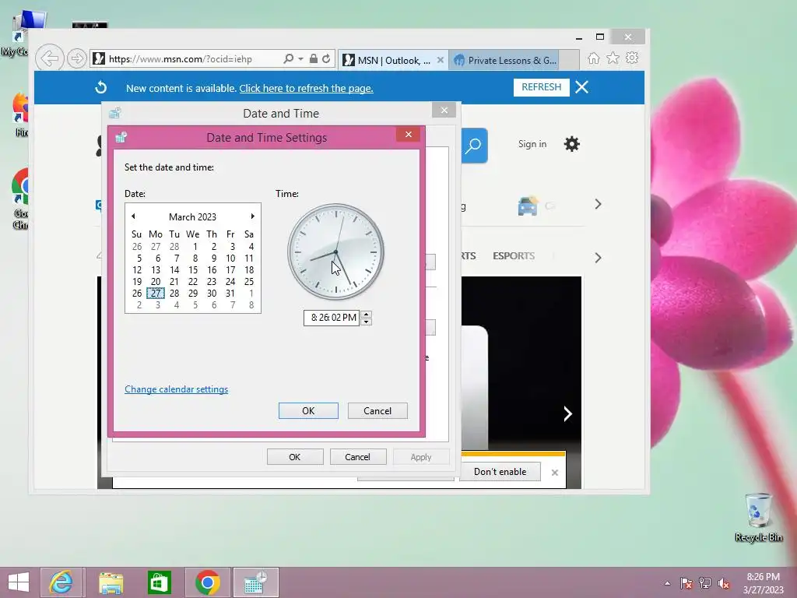Open the Recycle Bin desktop icon
797x598 pixels.
point(758,517)
